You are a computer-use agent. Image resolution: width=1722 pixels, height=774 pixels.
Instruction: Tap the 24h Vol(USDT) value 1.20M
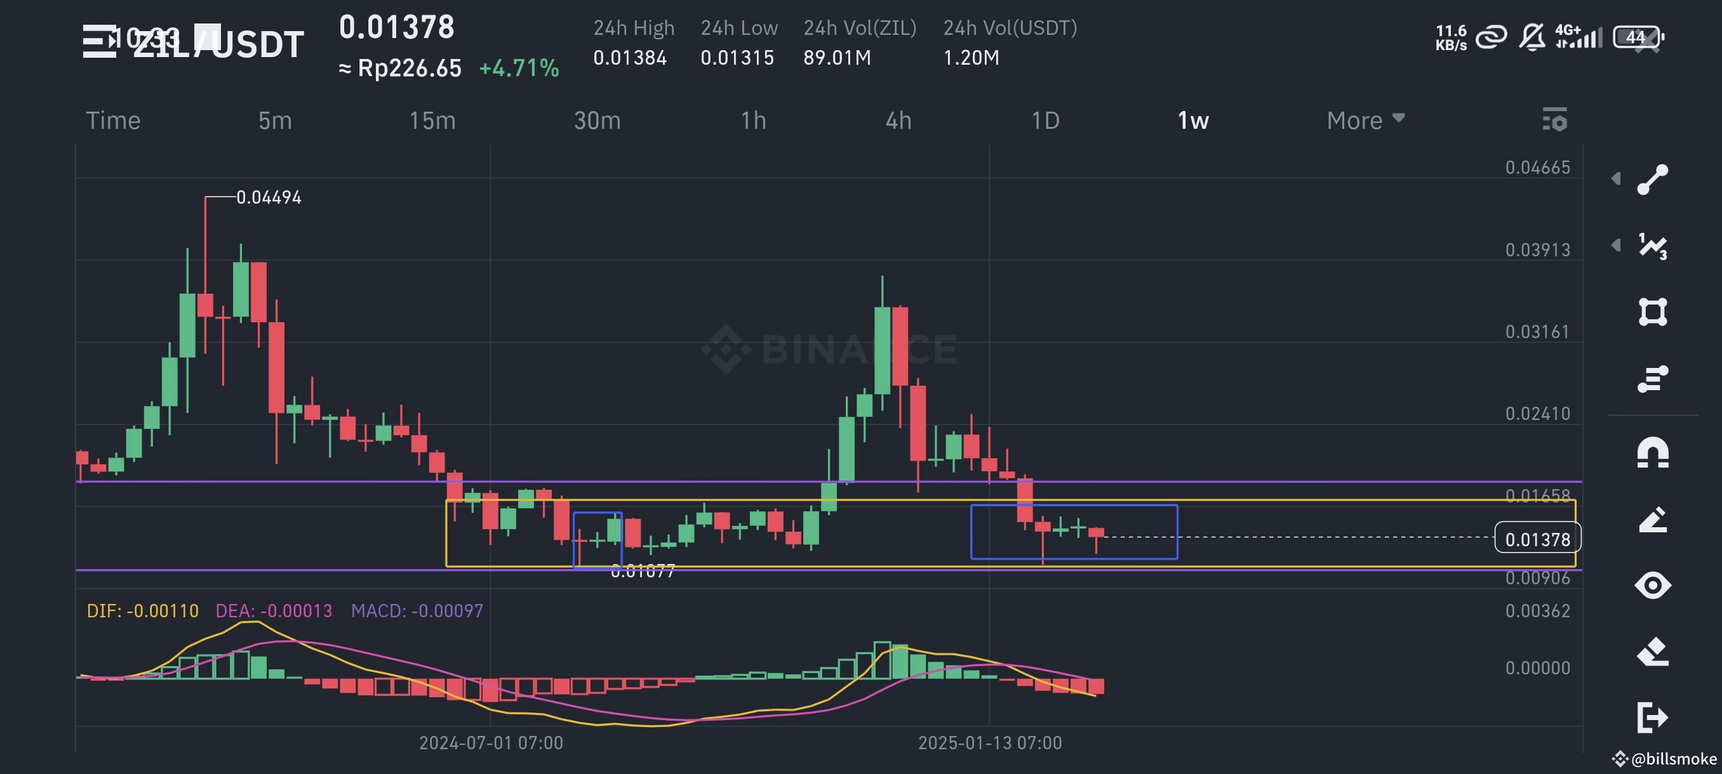(971, 58)
